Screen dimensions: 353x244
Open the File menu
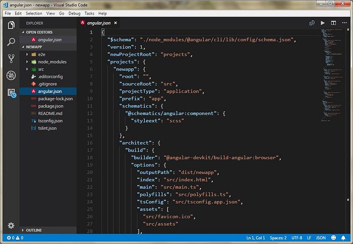[8, 13]
